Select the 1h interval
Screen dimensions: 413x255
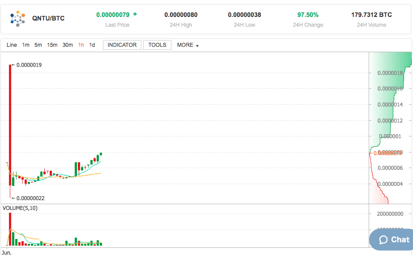click(81, 45)
